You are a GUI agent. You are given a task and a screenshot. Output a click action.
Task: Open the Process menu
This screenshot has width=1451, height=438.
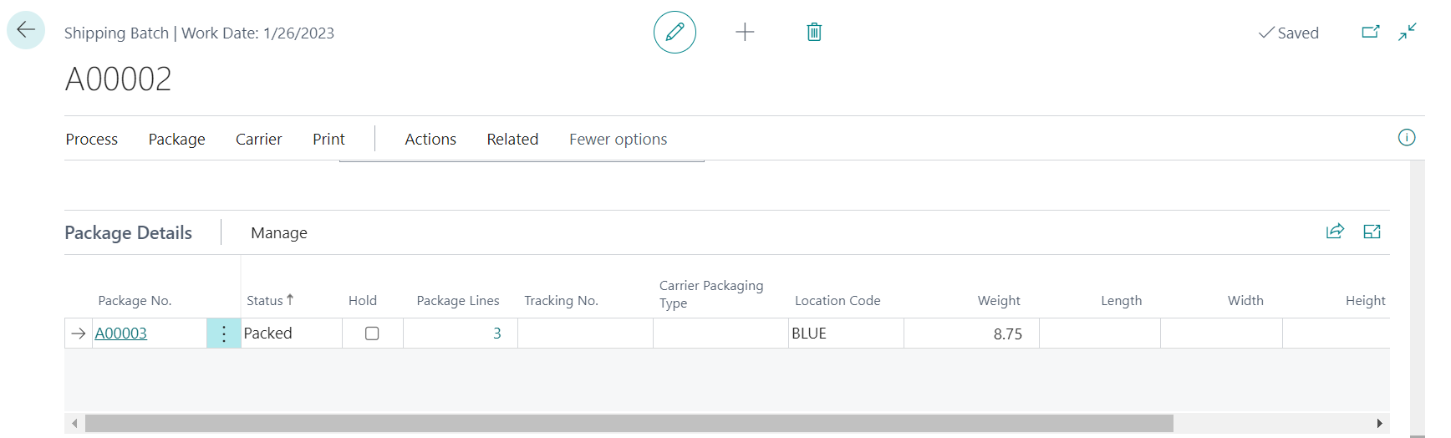(92, 140)
